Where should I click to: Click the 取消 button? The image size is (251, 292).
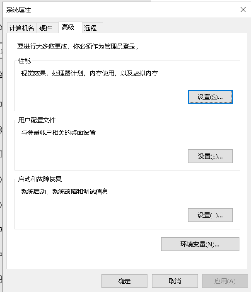175,281
